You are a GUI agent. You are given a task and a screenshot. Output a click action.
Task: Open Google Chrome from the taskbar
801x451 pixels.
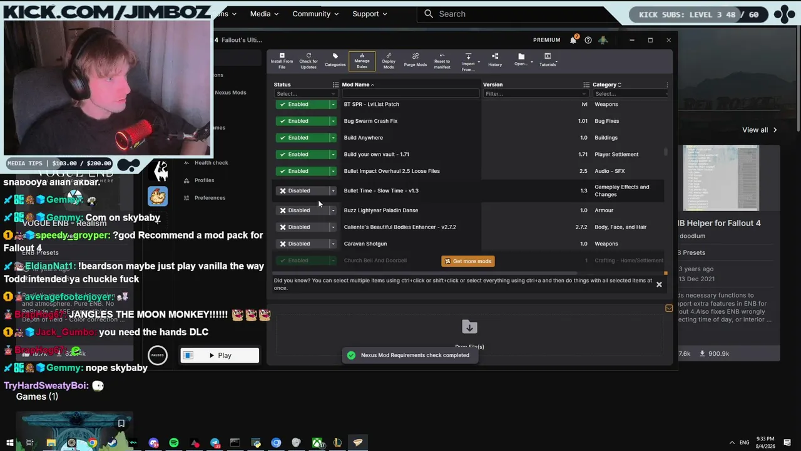[x=92, y=443]
